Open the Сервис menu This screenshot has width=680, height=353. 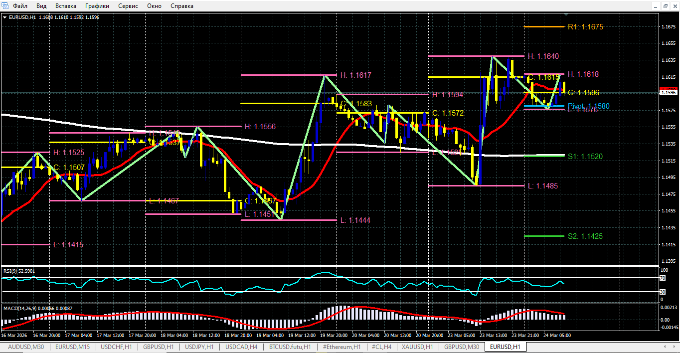pos(129,6)
